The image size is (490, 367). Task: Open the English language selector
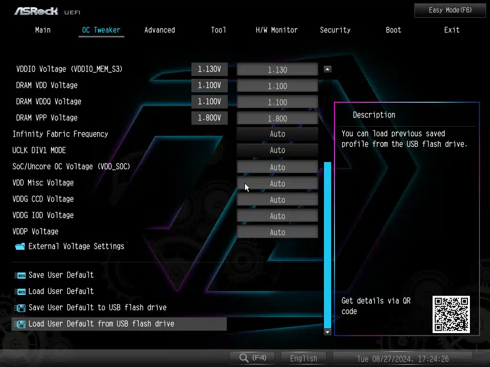point(303,358)
